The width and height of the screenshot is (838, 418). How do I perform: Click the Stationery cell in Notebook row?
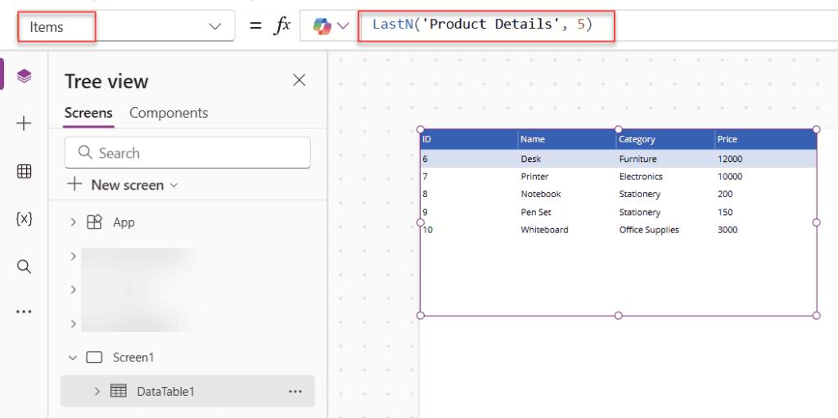point(640,194)
